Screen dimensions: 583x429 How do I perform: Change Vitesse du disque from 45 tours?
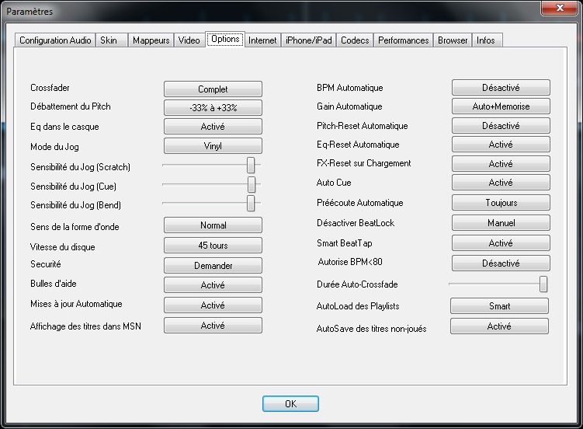coord(213,246)
